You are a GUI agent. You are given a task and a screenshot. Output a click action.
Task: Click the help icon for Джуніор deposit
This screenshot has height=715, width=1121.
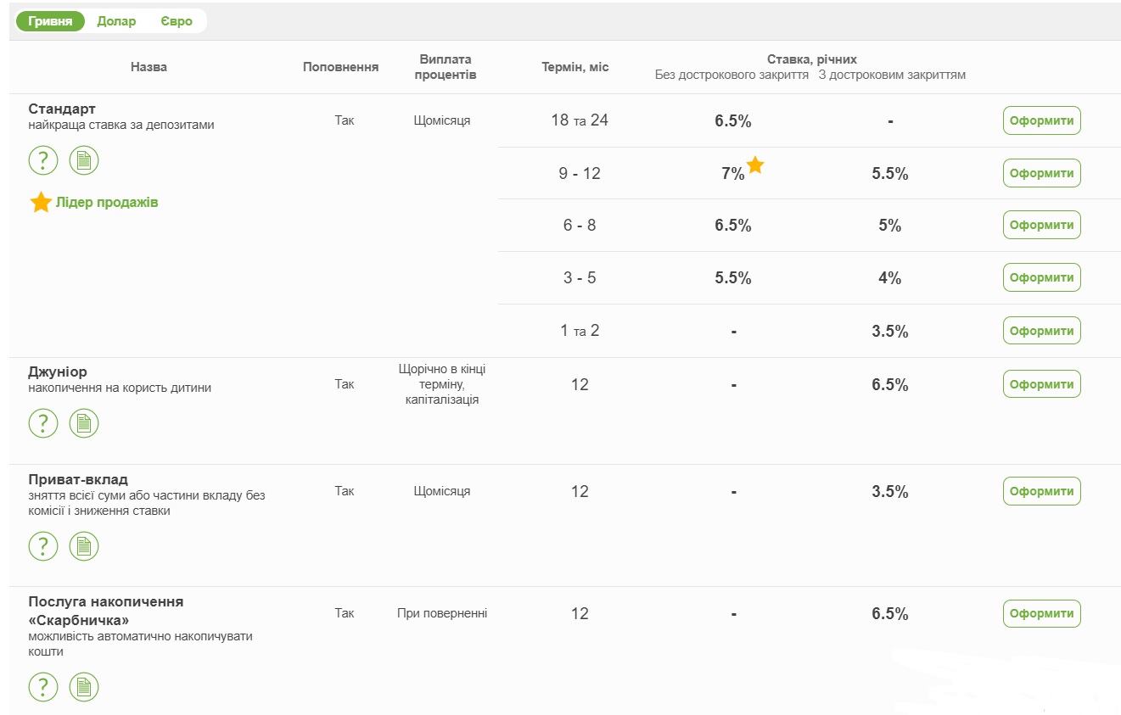coord(43,423)
